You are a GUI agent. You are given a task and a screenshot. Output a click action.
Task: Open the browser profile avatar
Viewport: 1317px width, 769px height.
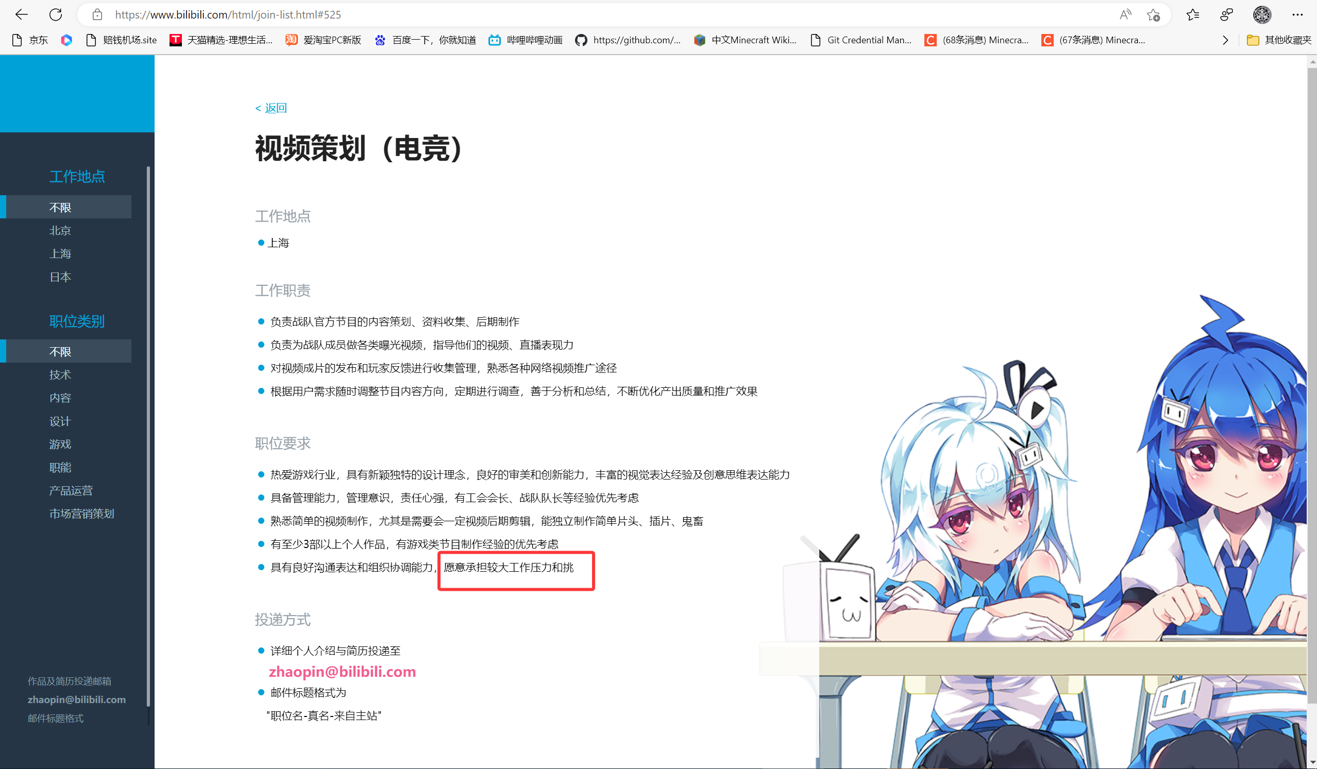pos(1261,14)
